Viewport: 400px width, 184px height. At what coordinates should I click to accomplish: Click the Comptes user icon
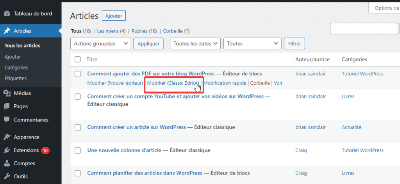[7, 163]
